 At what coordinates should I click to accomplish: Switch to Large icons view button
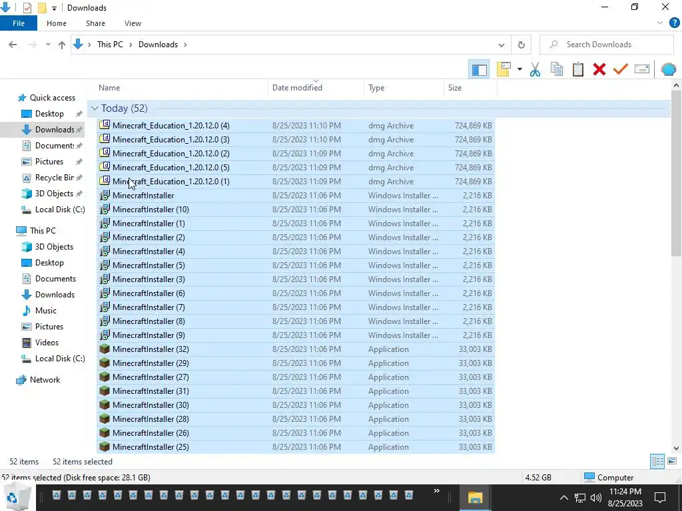[671, 461]
